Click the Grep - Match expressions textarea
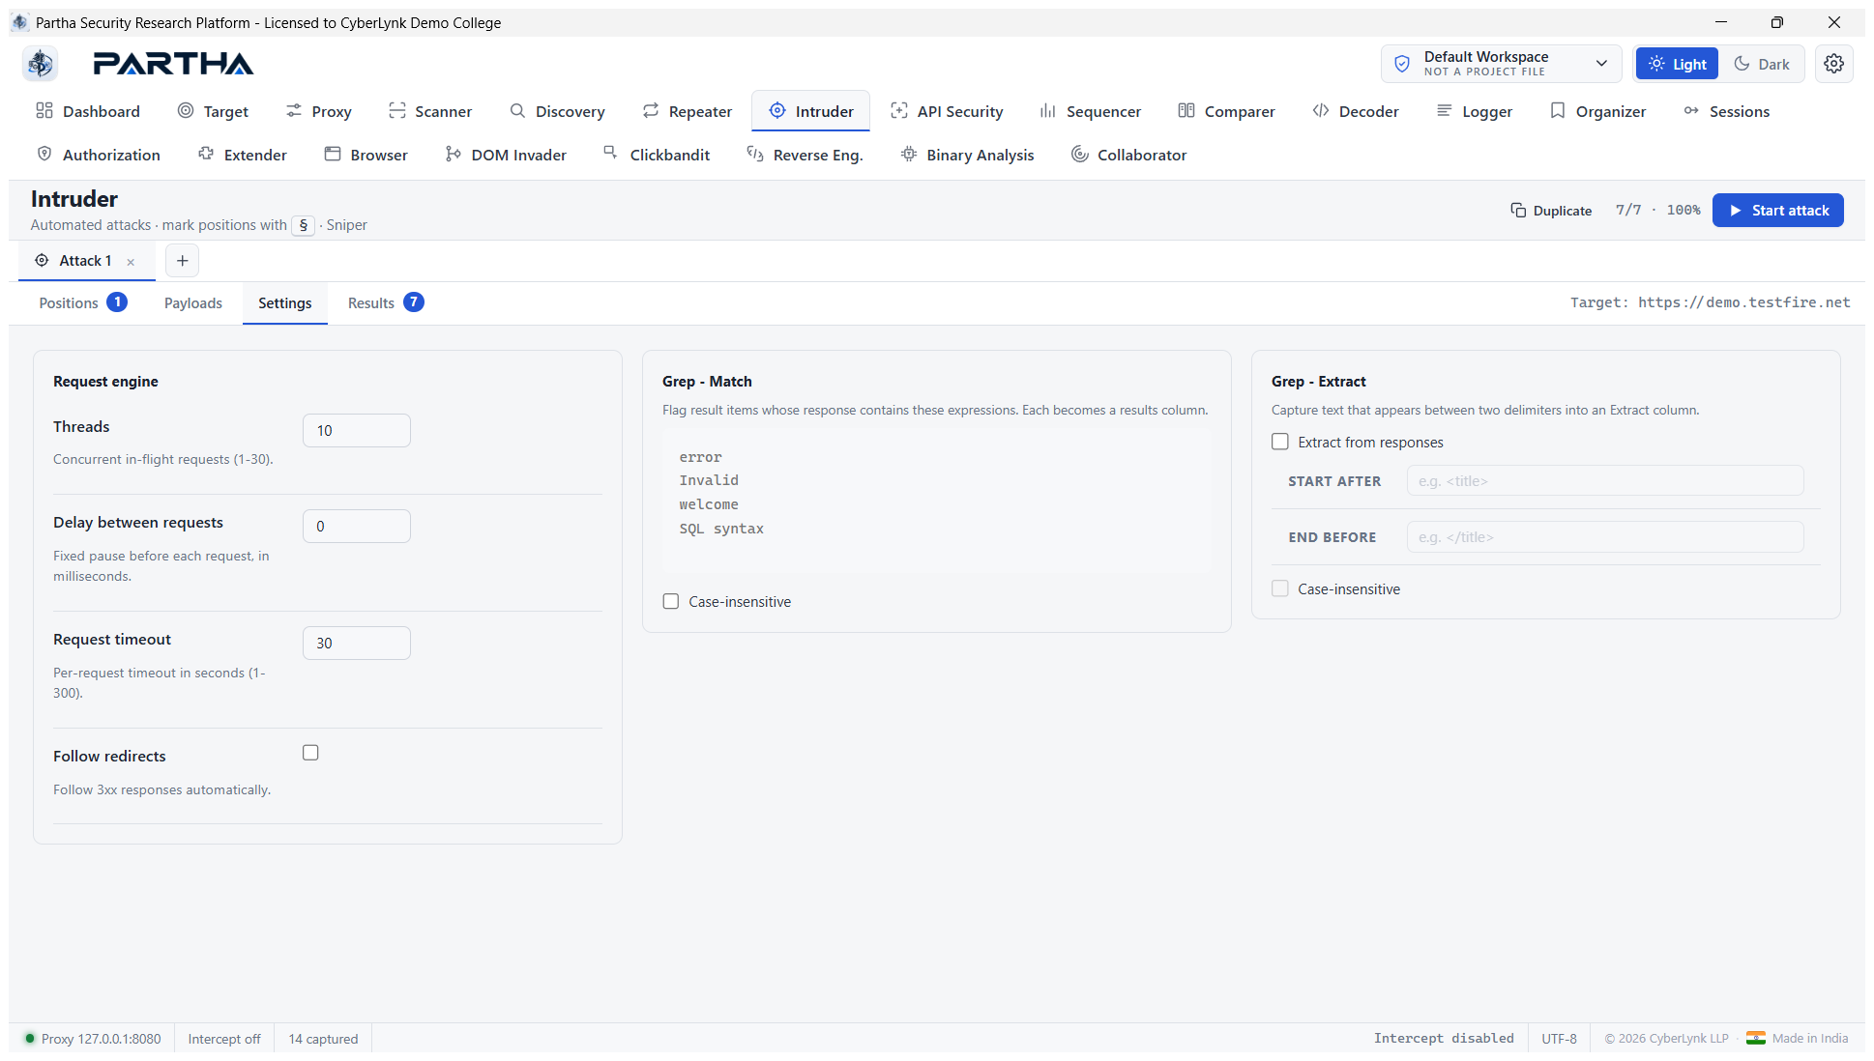This screenshot has width=1874, height=1061. click(x=937, y=501)
